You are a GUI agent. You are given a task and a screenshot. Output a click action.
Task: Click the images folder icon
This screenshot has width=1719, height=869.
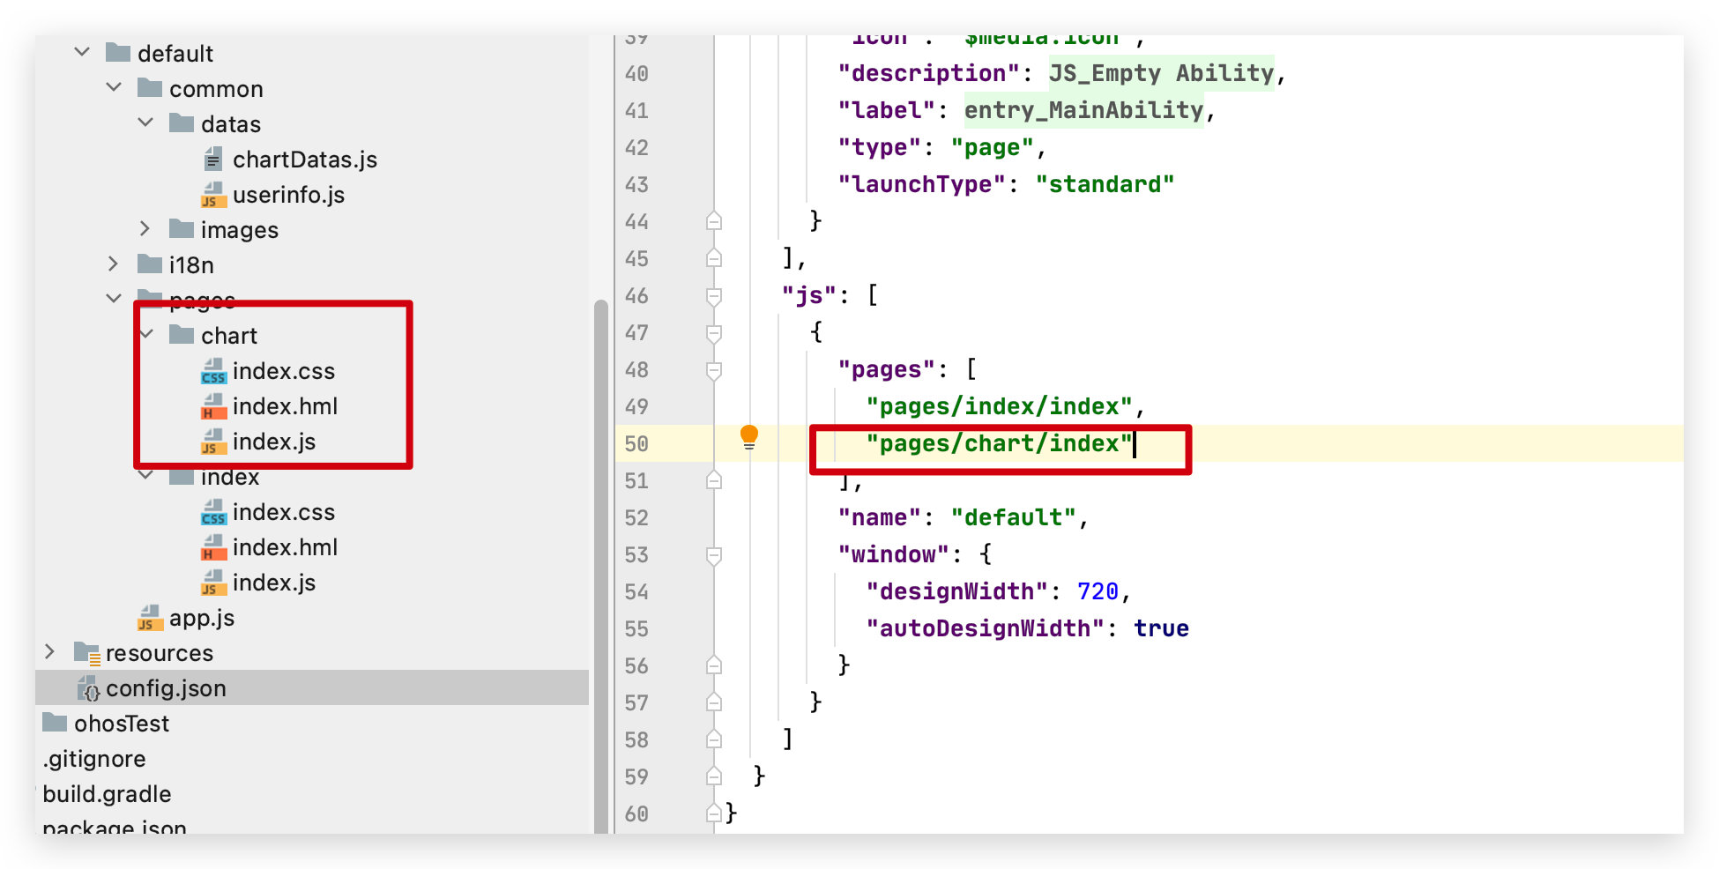(182, 228)
